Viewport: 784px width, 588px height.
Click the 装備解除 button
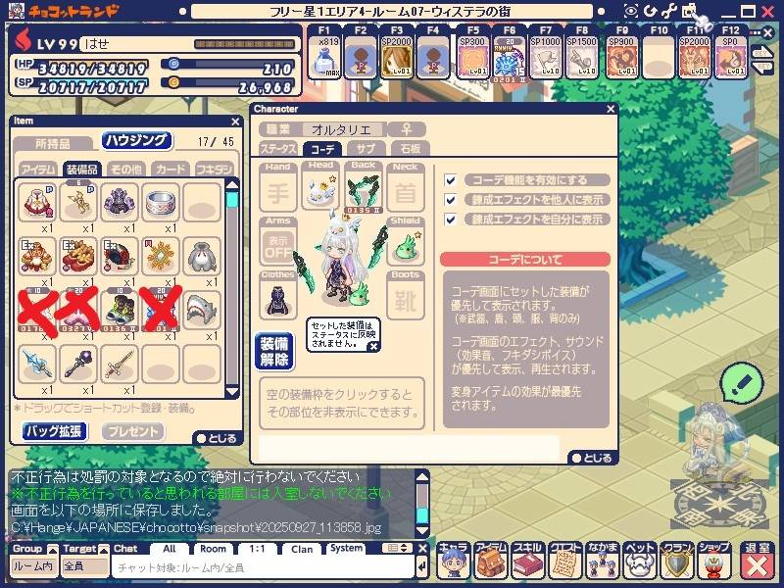click(x=274, y=352)
